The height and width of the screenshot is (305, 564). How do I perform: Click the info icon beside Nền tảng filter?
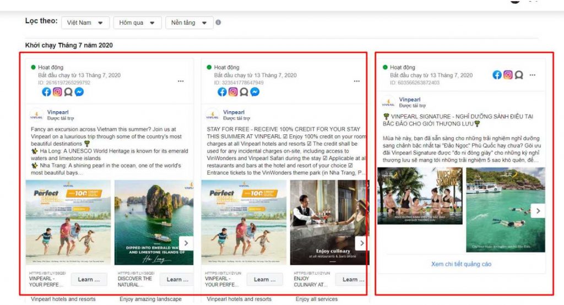[218, 23]
